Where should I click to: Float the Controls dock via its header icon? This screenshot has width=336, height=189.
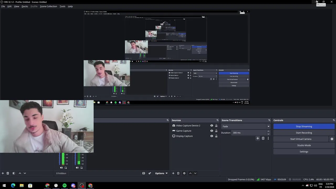click(x=334, y=120)
